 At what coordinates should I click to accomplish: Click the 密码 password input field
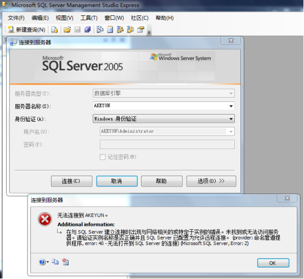coord(167,145)
